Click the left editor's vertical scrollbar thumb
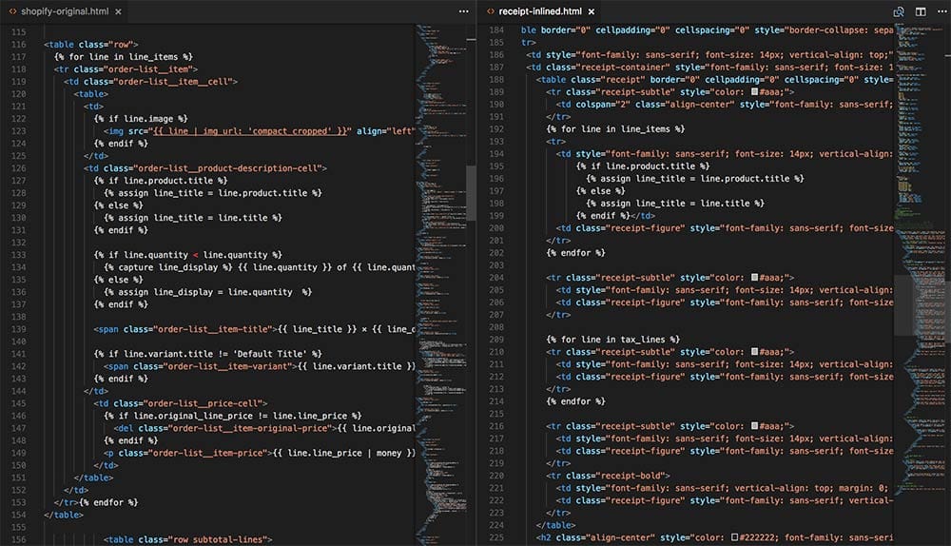 click(471, 193)
